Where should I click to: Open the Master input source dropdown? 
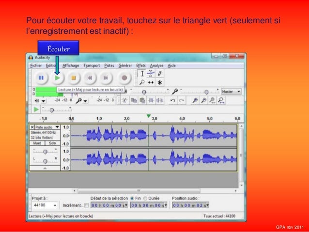(231, 92)
